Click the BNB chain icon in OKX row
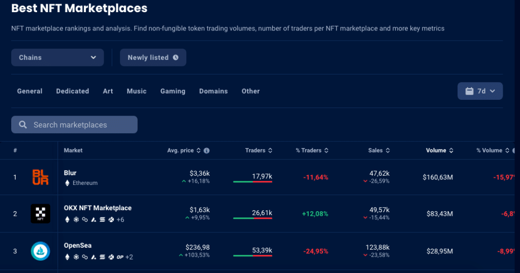Image resolution: width=520 pixels, height=273 pixels. click(76, 219)
